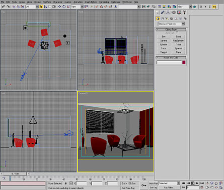The width and height of the screenshot is (224, 190).
Task: Toggle the Auto Key button
Action: pos(154,183)
